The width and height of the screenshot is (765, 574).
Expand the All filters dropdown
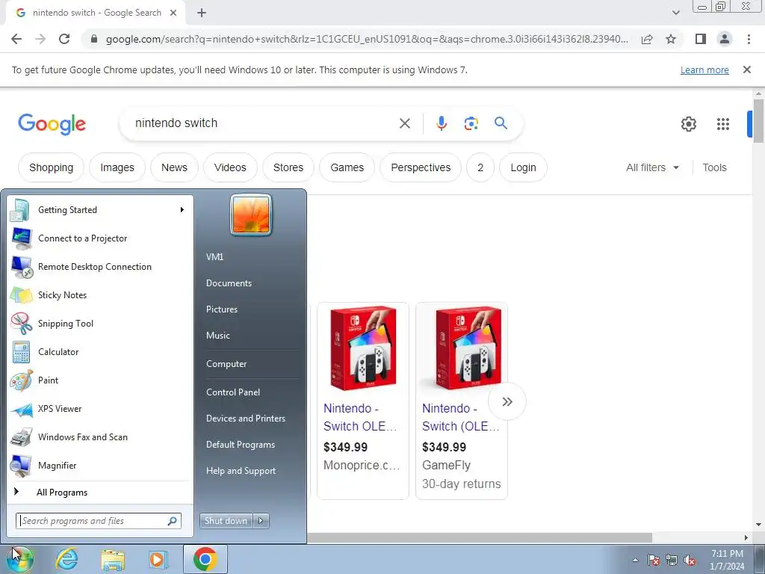pyautogui.click(x=652, y=167)
